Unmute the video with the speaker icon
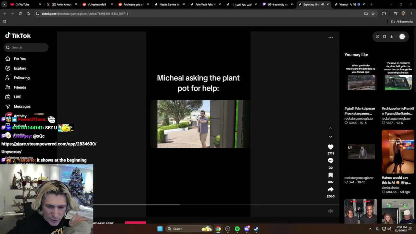 331,211
